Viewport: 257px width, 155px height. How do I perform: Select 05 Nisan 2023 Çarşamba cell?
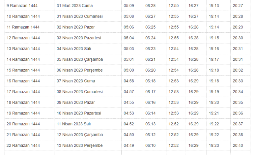(x=80, y=59)
